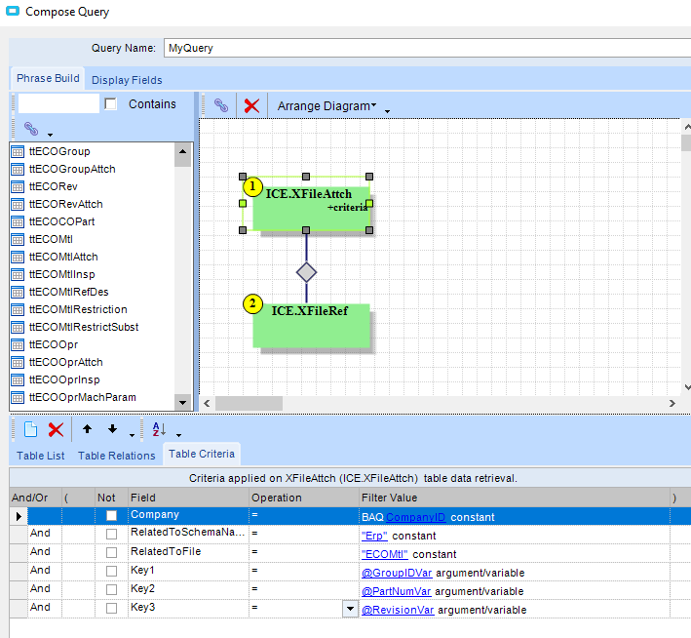Screen dimensions: 691x638
Task: Click the "Erp" constant link
Action: point(374,536)
